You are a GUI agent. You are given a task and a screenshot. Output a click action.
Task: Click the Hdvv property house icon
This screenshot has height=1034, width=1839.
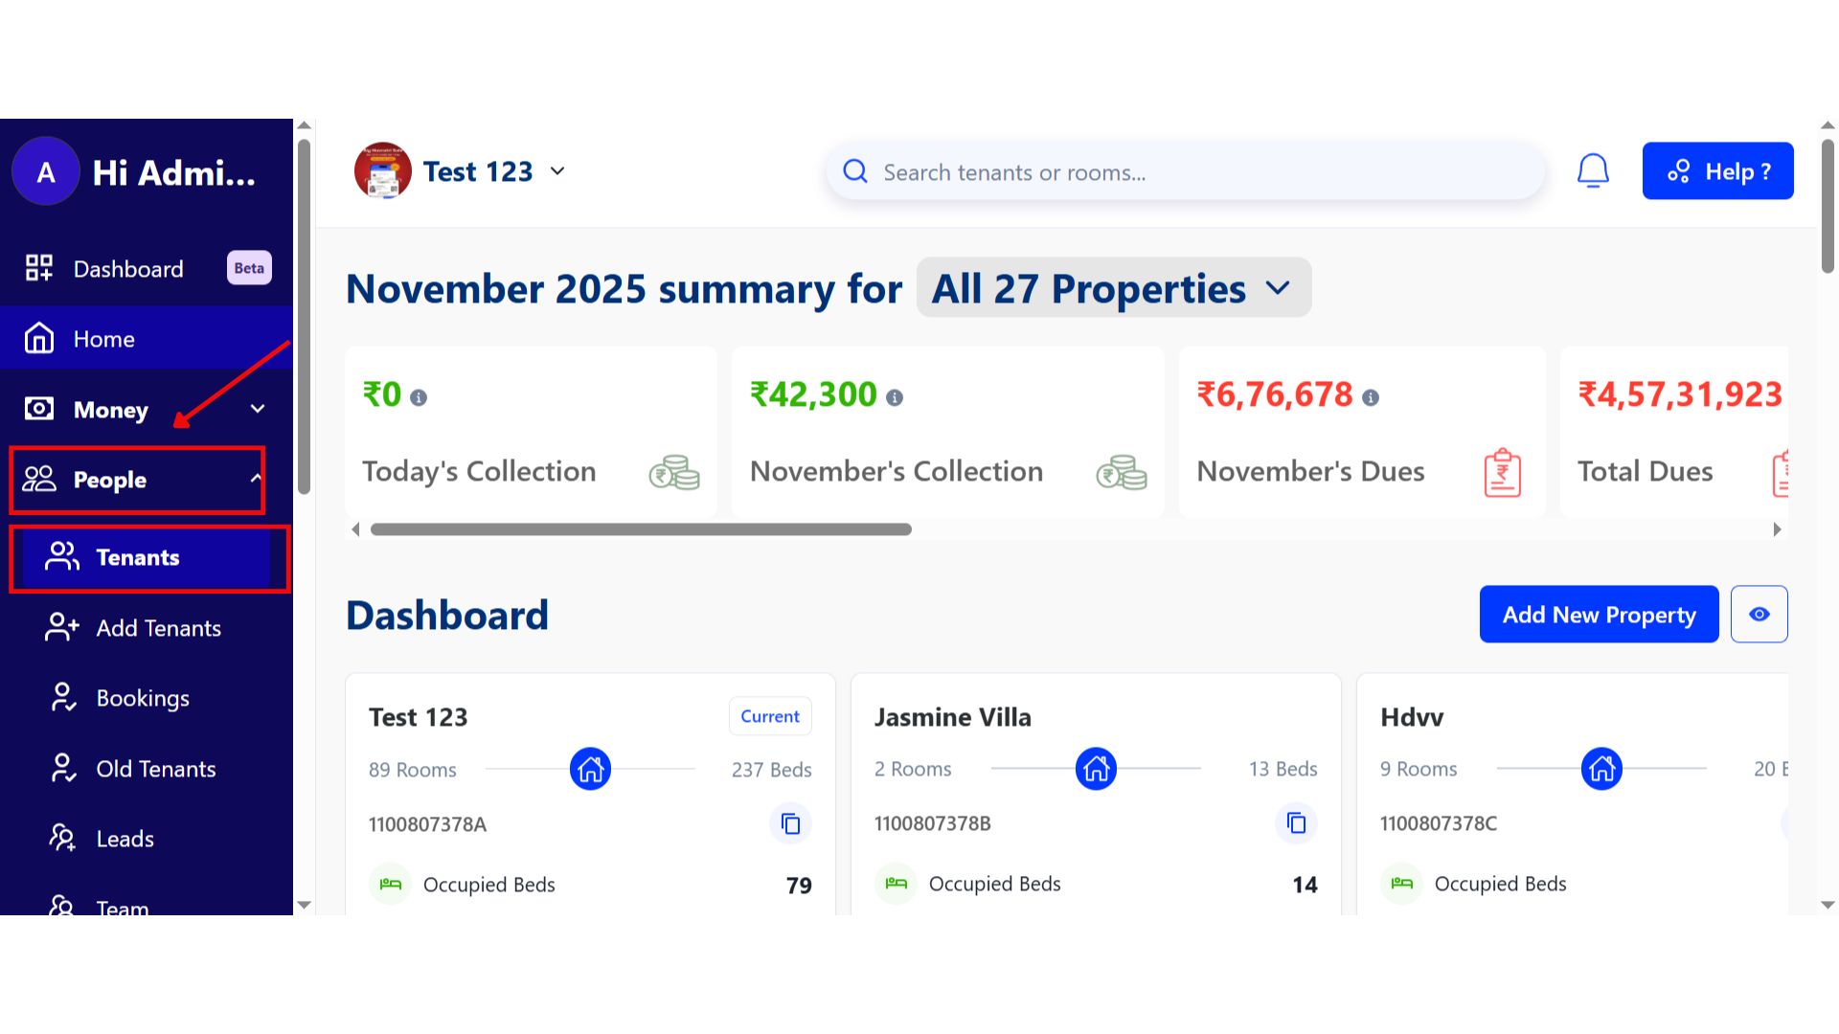1601,769
